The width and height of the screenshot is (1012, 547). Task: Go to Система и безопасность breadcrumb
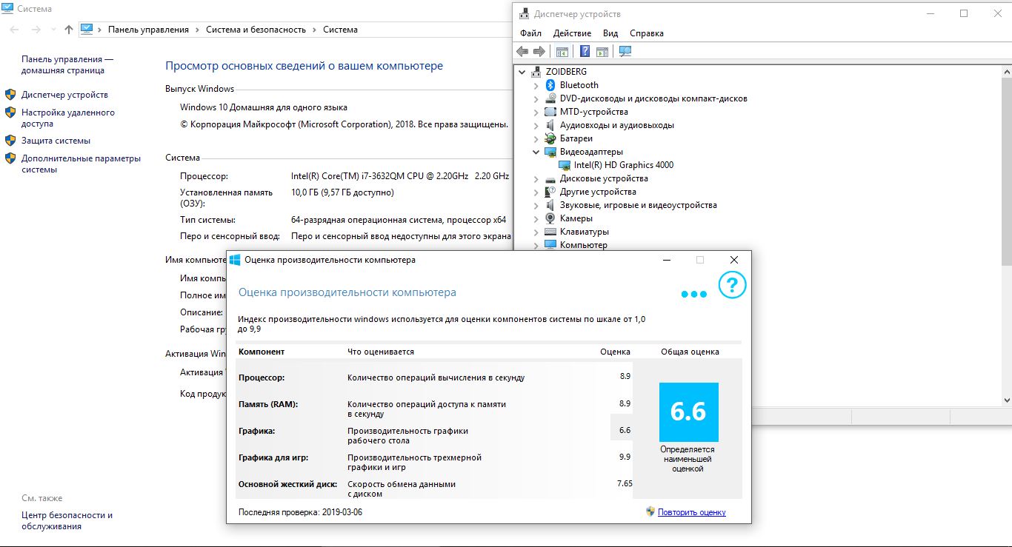tap(256, 30)
